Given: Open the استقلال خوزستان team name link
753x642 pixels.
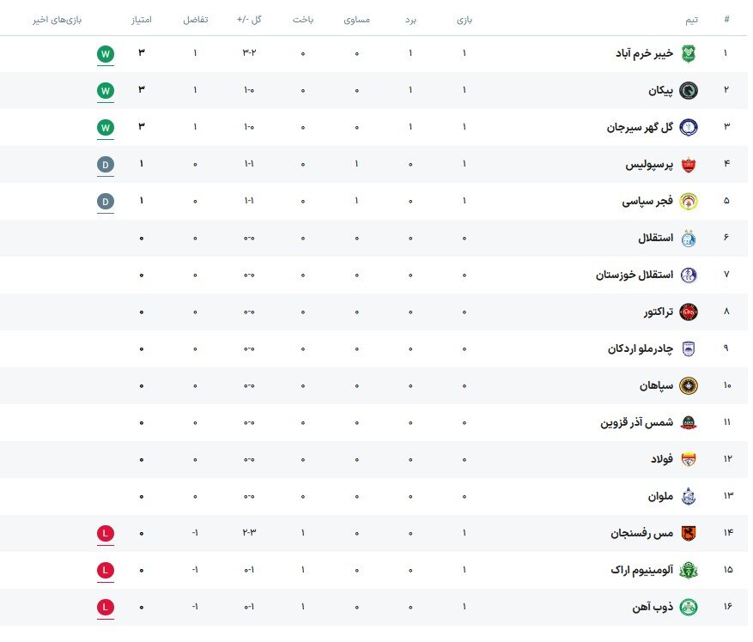Looking at the screenshot, I should (635, 275).
